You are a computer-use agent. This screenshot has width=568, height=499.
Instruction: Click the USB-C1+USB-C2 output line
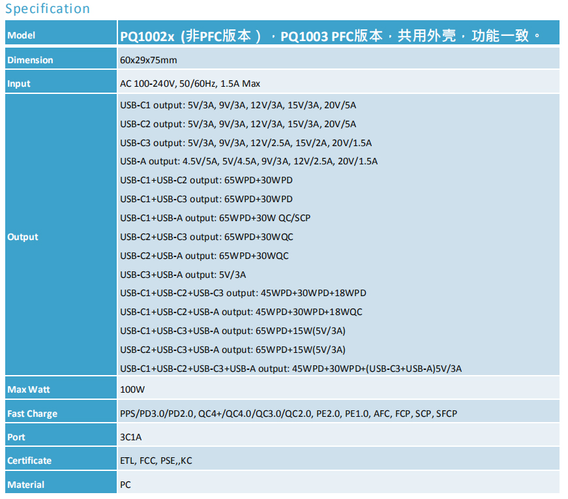pos(206,180)
